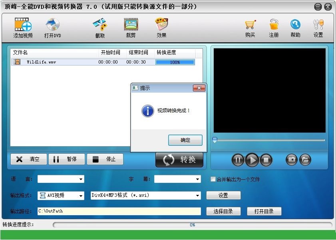Click the output path field C:\OutPath

point(119,211)
